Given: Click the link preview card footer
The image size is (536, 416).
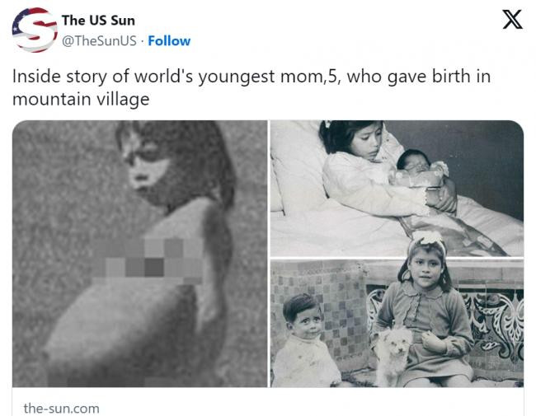Looking at the screenshot, I should tap(268, 402).
